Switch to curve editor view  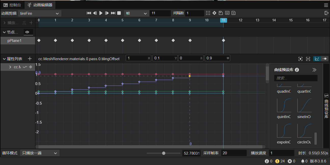[317, 59]
